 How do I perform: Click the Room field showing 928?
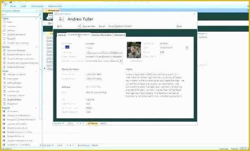[x=162, y=52]
